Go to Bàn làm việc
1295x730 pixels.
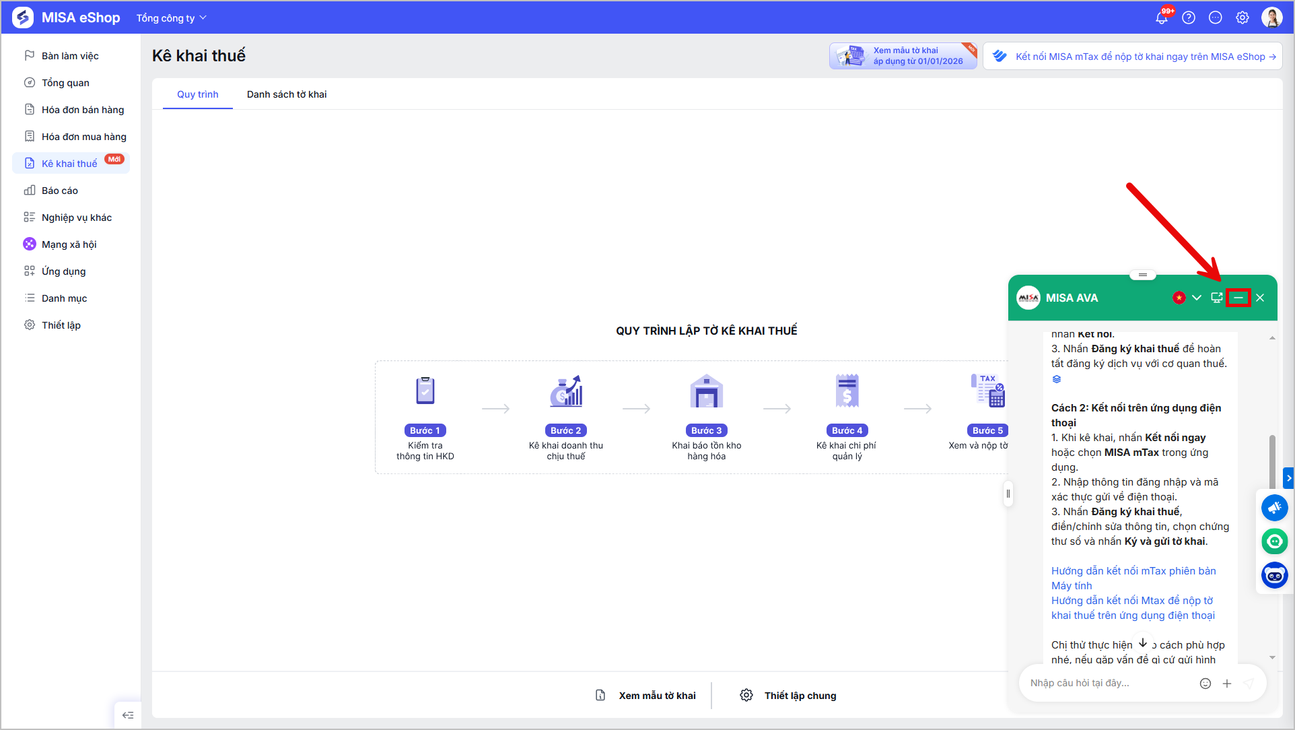[70, 56]
